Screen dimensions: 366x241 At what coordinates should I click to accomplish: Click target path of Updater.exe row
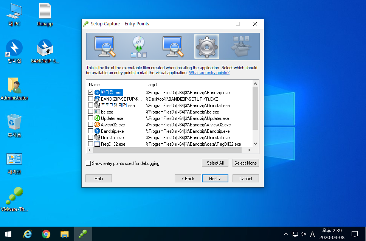[187, 118]
